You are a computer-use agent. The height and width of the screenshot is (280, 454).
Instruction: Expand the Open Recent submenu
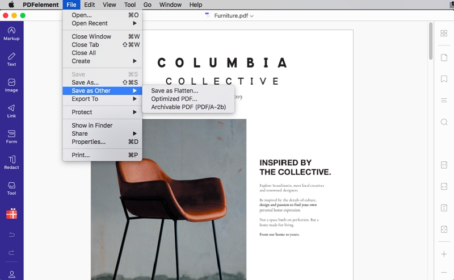point(103,23)
